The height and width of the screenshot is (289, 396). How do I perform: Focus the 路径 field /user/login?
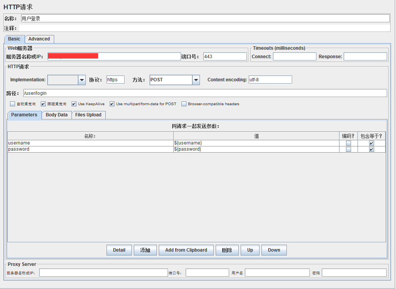[x=205, y=93]
